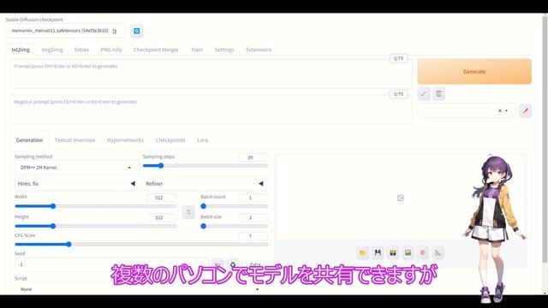Open the images output folder icon
The image size is (548, 308).
tap(362, 253)
